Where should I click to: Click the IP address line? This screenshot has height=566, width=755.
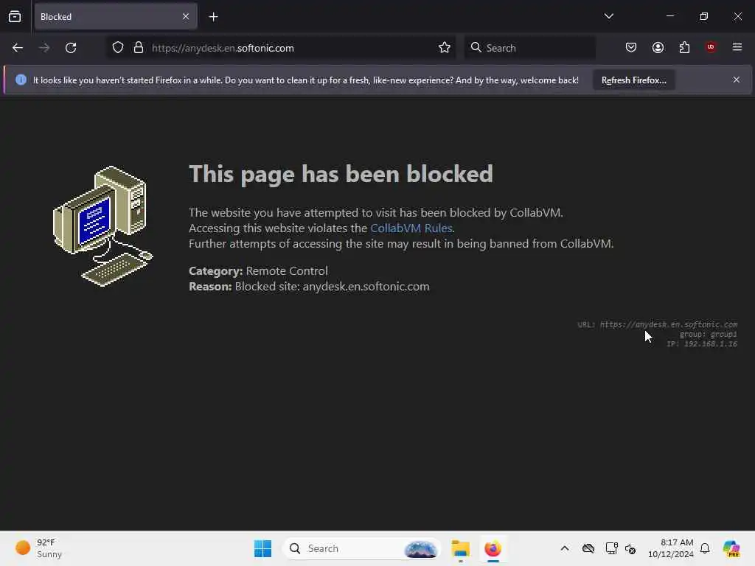click(702, 343)
